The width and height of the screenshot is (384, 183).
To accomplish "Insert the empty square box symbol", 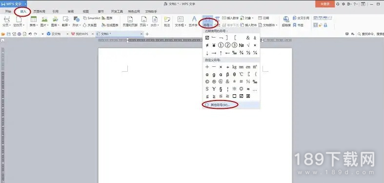I will pos(234,96).
